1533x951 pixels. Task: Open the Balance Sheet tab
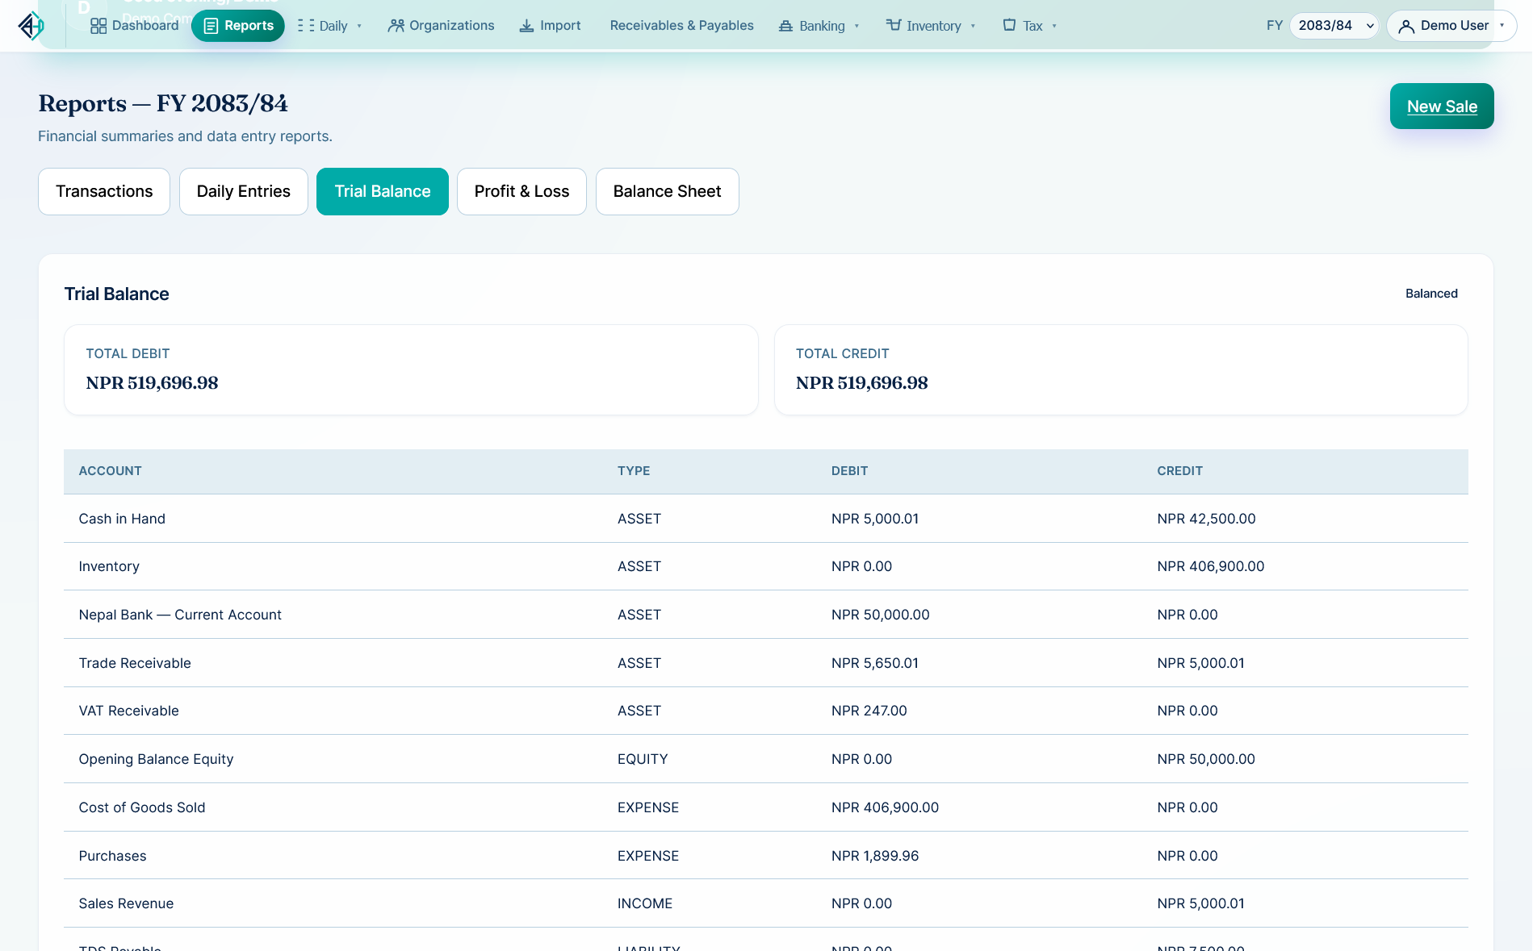[668, 191]
